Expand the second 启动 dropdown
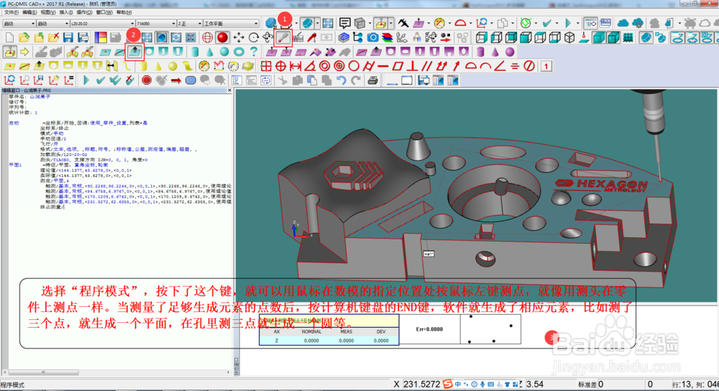719x391 pixels. [x=66, y=24]
